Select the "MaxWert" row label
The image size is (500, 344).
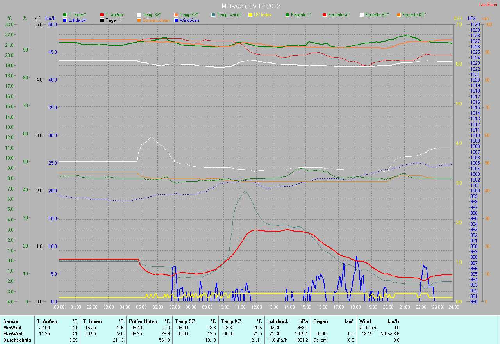tap(12, 334)
